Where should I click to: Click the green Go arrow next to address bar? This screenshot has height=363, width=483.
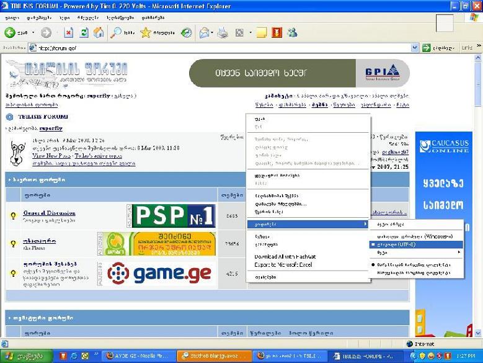tap(427, 48)
